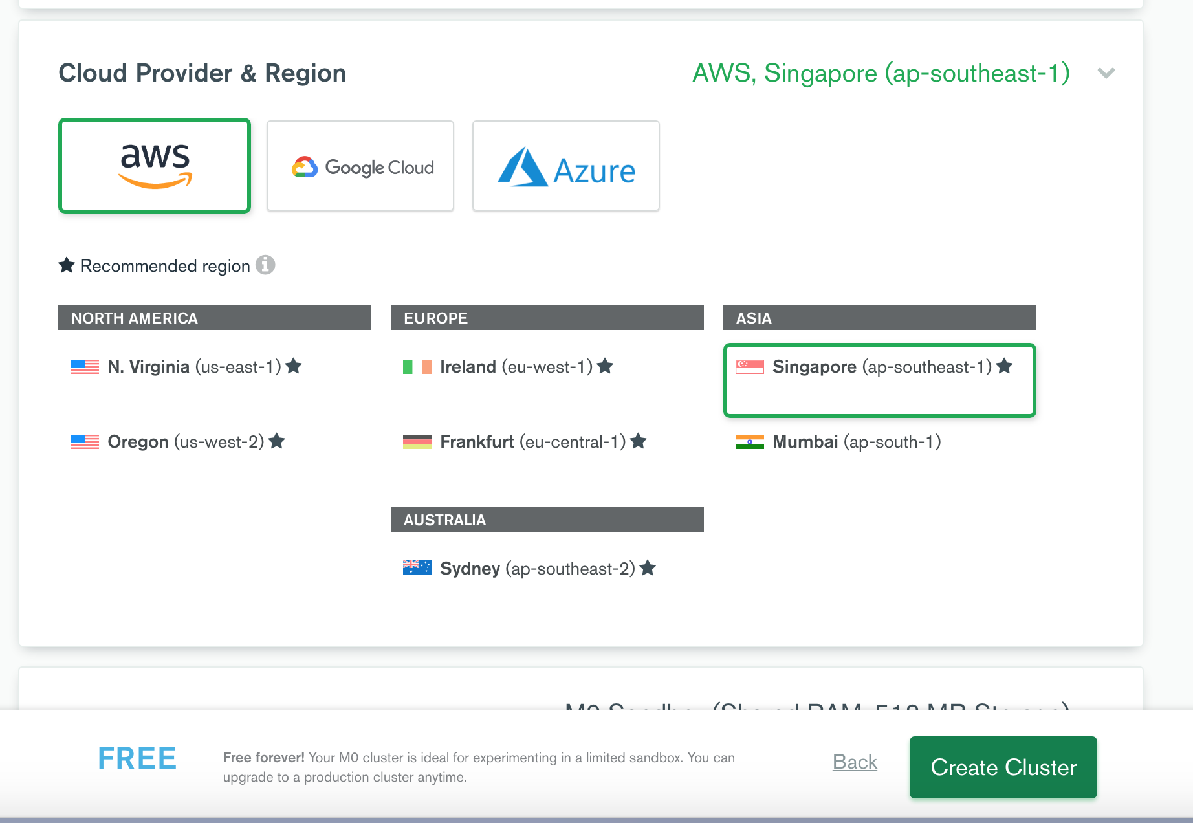1193x823 pixels.
Task: Click the star icon beside Oregon
Action: coord(277,441)
